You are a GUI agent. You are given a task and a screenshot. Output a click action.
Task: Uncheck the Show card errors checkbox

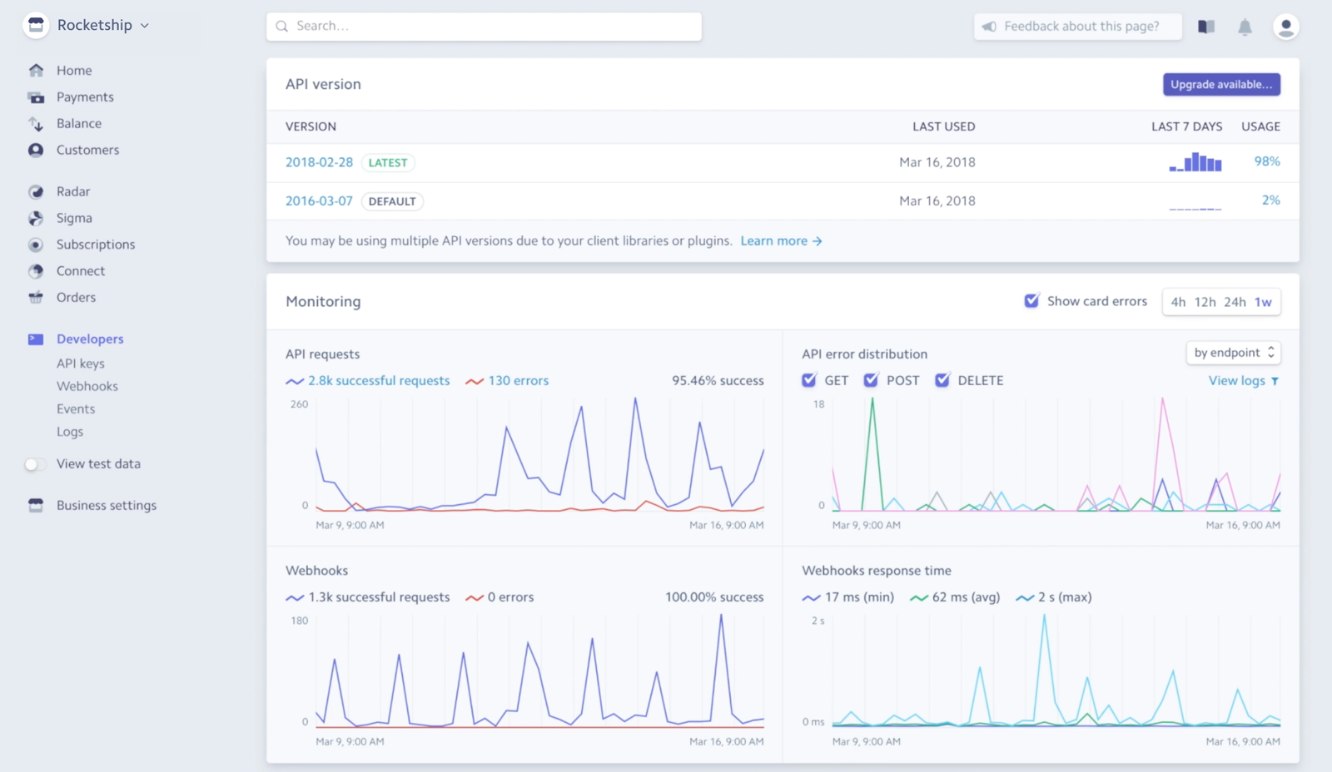pos(1031,301)
